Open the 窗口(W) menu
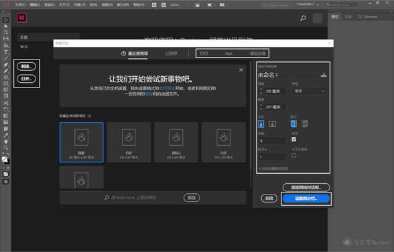Viewport: 394px width, 252px height. (x=123, y=5)
